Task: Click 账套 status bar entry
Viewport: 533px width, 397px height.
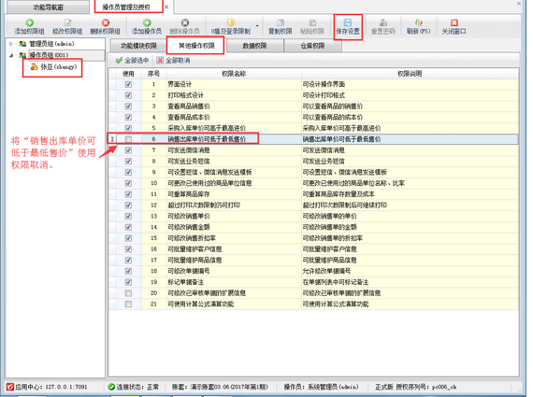Action: 220,387
